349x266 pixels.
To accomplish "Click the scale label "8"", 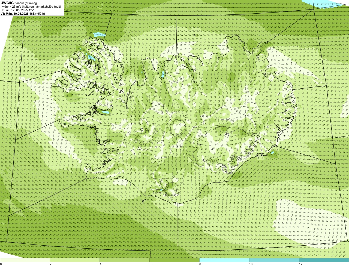I will tap(200, 264).
